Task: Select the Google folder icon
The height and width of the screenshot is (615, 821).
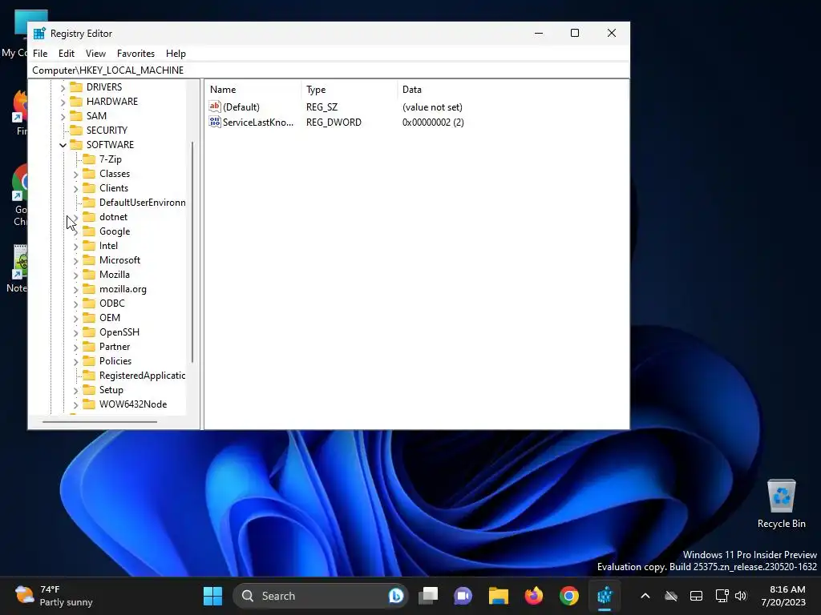Action: coord(90,231)
